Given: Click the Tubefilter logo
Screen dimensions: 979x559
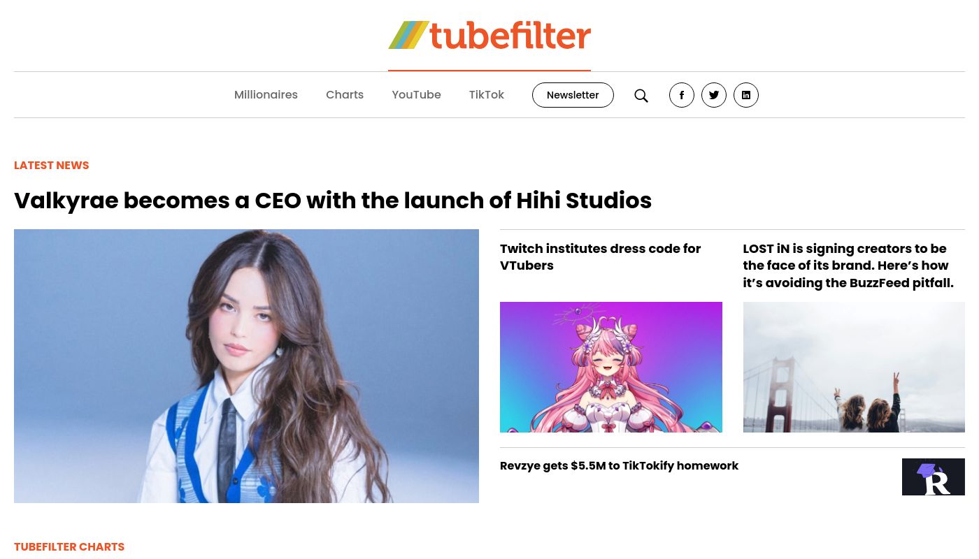Looking at the screenshot, I should [489, 35].
